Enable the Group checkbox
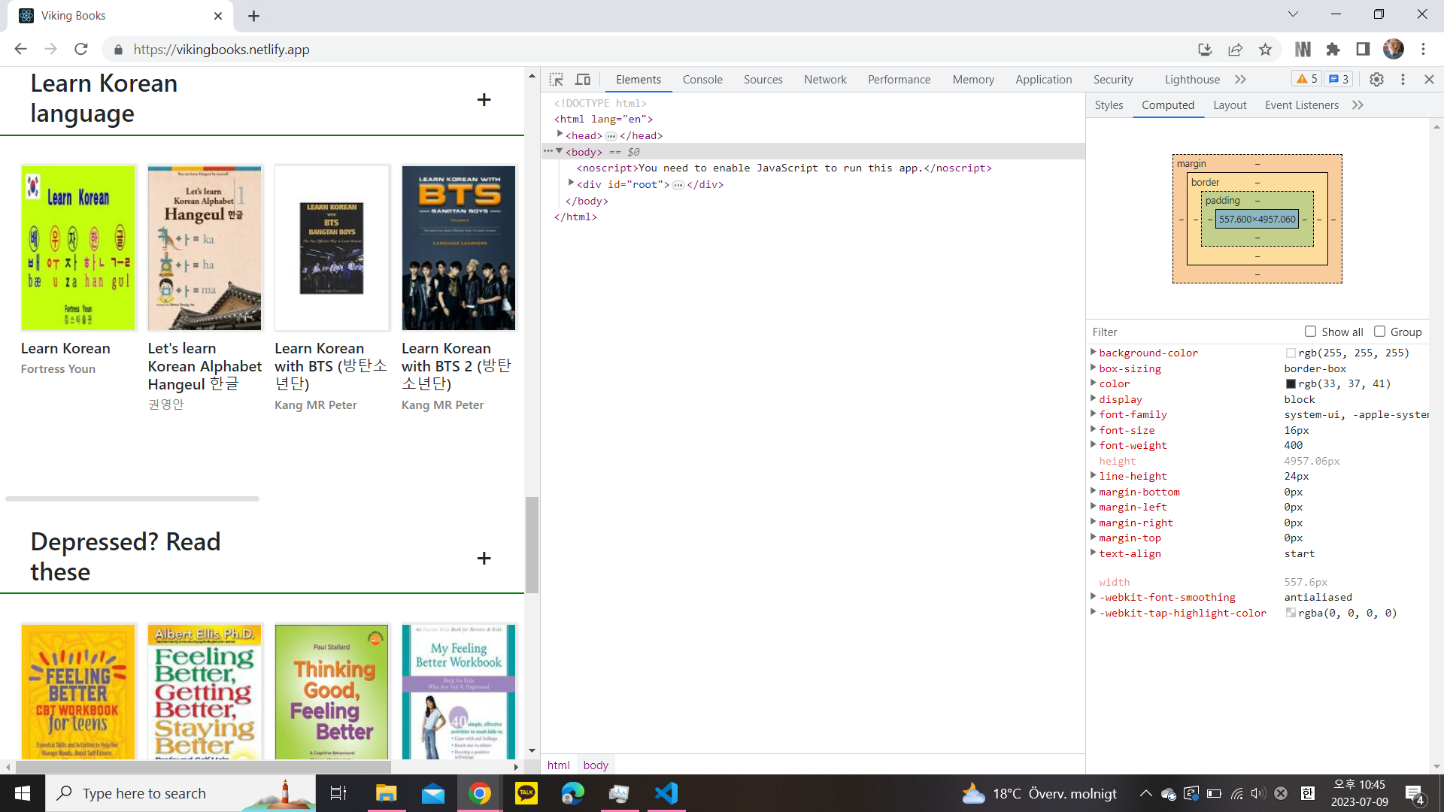 tap(1380, 332)
